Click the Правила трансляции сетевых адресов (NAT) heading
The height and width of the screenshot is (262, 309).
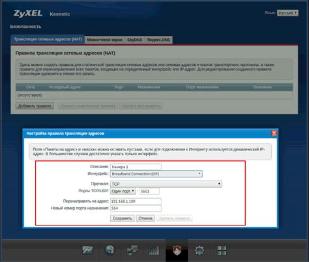tap(65, 53)
